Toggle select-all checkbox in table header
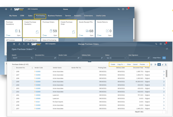This screenshot has width=173, height=117. pos(14,68)
